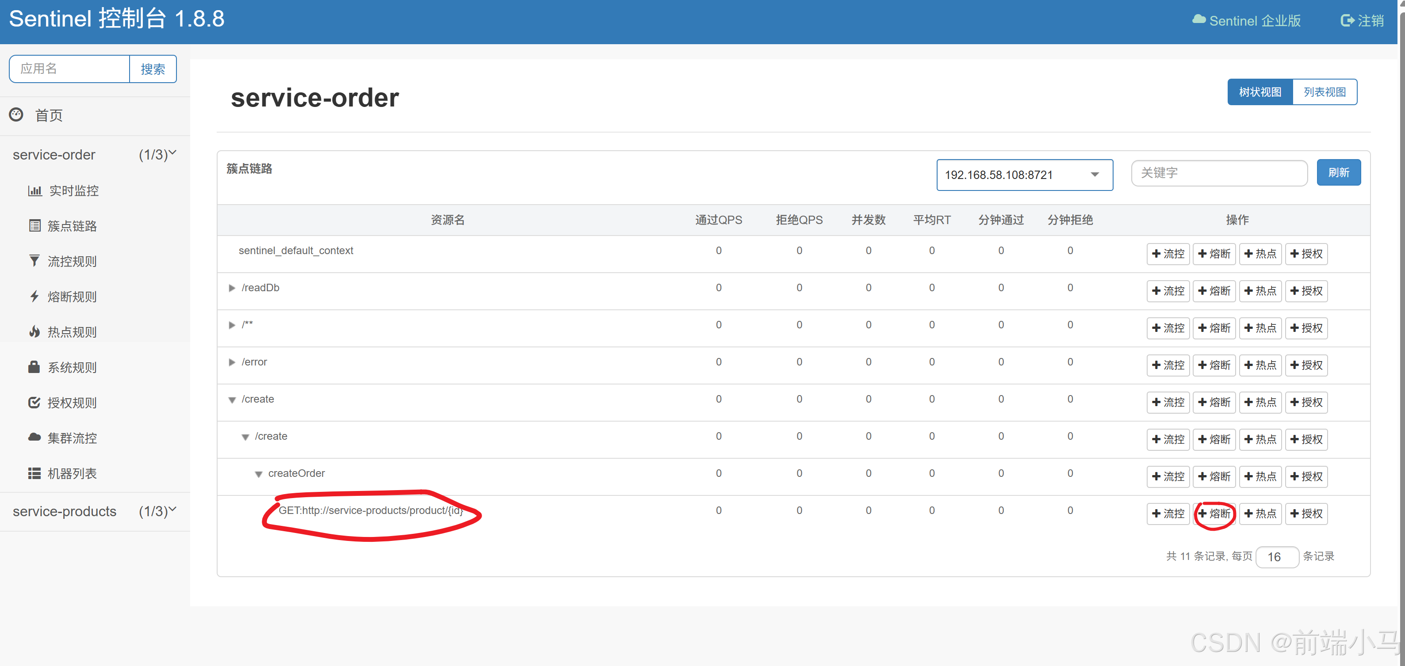The image size is (1405, 666).
Task: Click the 簇点链路 list icon
Action: pyautogui.click(x=35, y=226)
